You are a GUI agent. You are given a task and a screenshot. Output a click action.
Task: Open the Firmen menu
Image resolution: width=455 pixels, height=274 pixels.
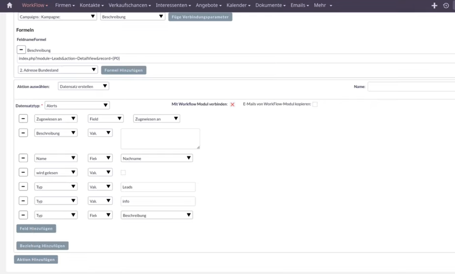click(65, 5)
